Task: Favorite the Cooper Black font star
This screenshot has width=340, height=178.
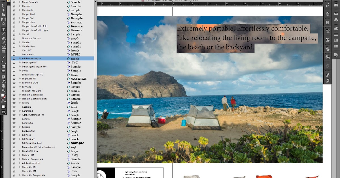Action: pos(14,14)
